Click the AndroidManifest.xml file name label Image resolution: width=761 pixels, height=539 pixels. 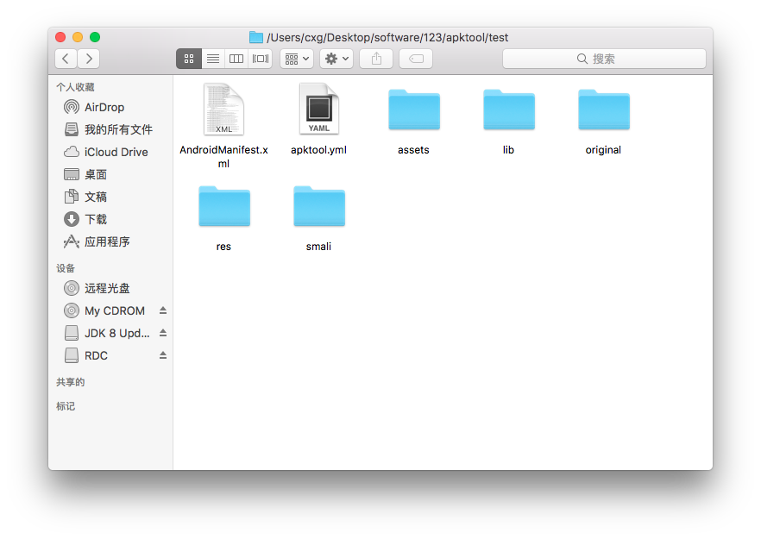[223, 157]
